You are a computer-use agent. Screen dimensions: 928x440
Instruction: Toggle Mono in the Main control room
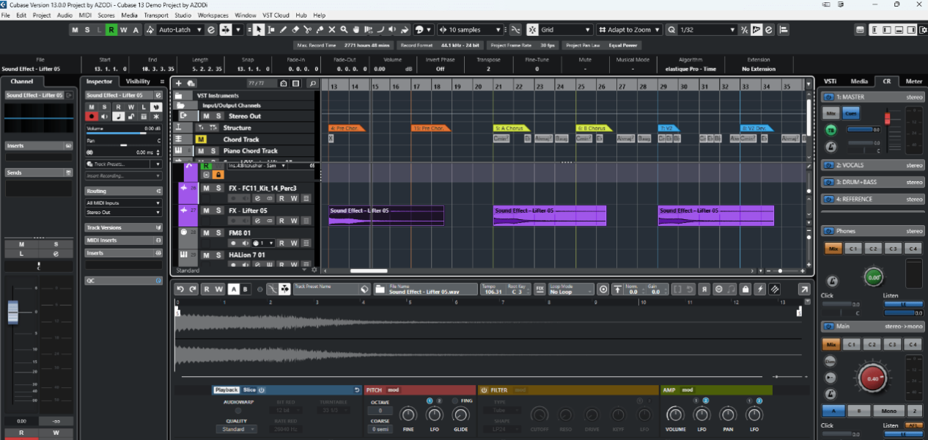pyautogui.click(x=889, y=411)
